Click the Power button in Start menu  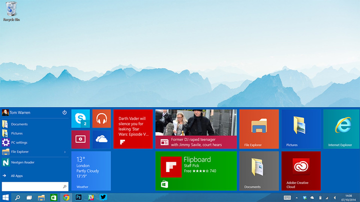(x=64, y=113)
